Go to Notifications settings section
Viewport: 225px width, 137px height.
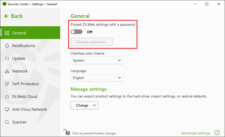[24, 46]
